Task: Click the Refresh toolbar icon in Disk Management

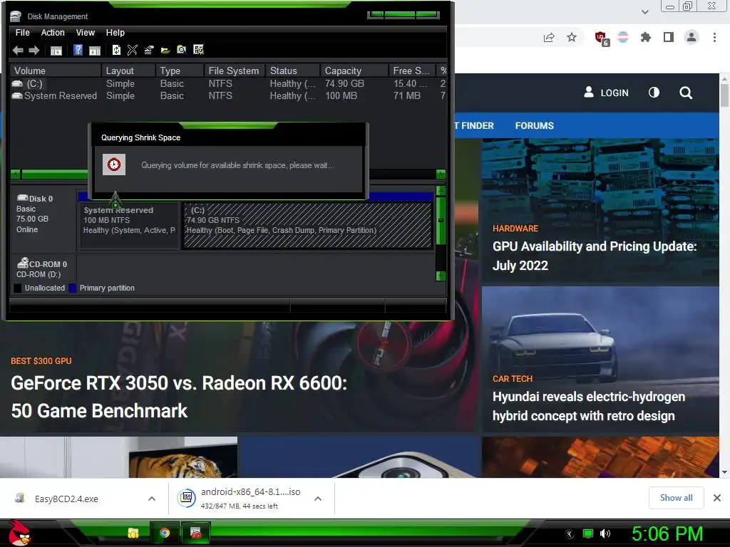Action: [116, 50]
